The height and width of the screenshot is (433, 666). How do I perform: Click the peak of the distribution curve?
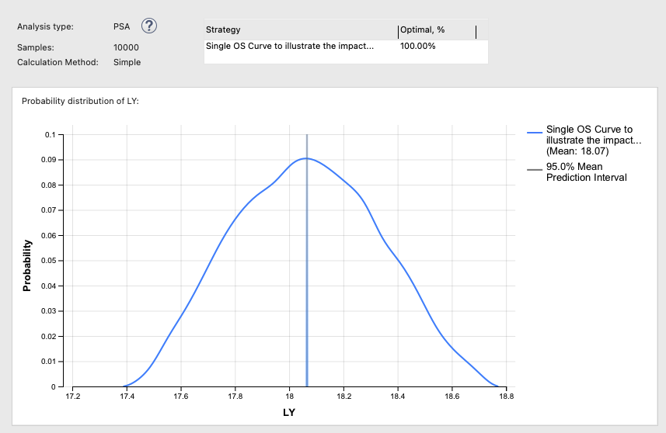[306, 158]
